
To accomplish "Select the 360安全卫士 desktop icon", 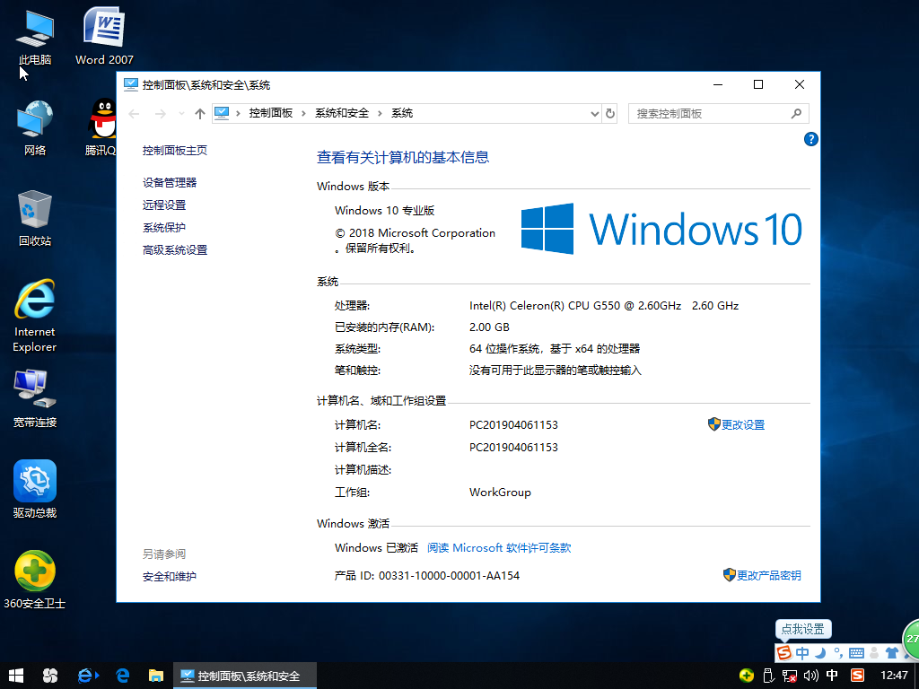I will coord(35,580).
